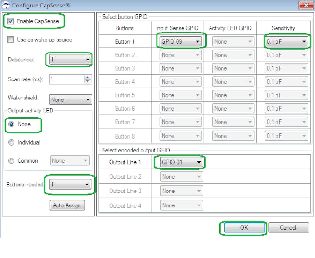Screen dimensions: 315x258
Task: Open Output Line 2 GPIO dropdown
Action: pos(181,177)
